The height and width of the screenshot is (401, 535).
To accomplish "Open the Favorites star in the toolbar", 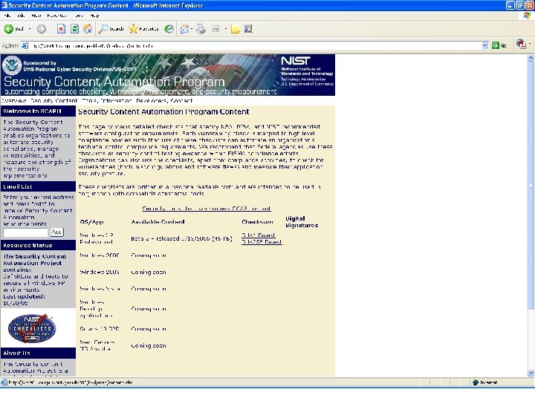I will 143,29.
